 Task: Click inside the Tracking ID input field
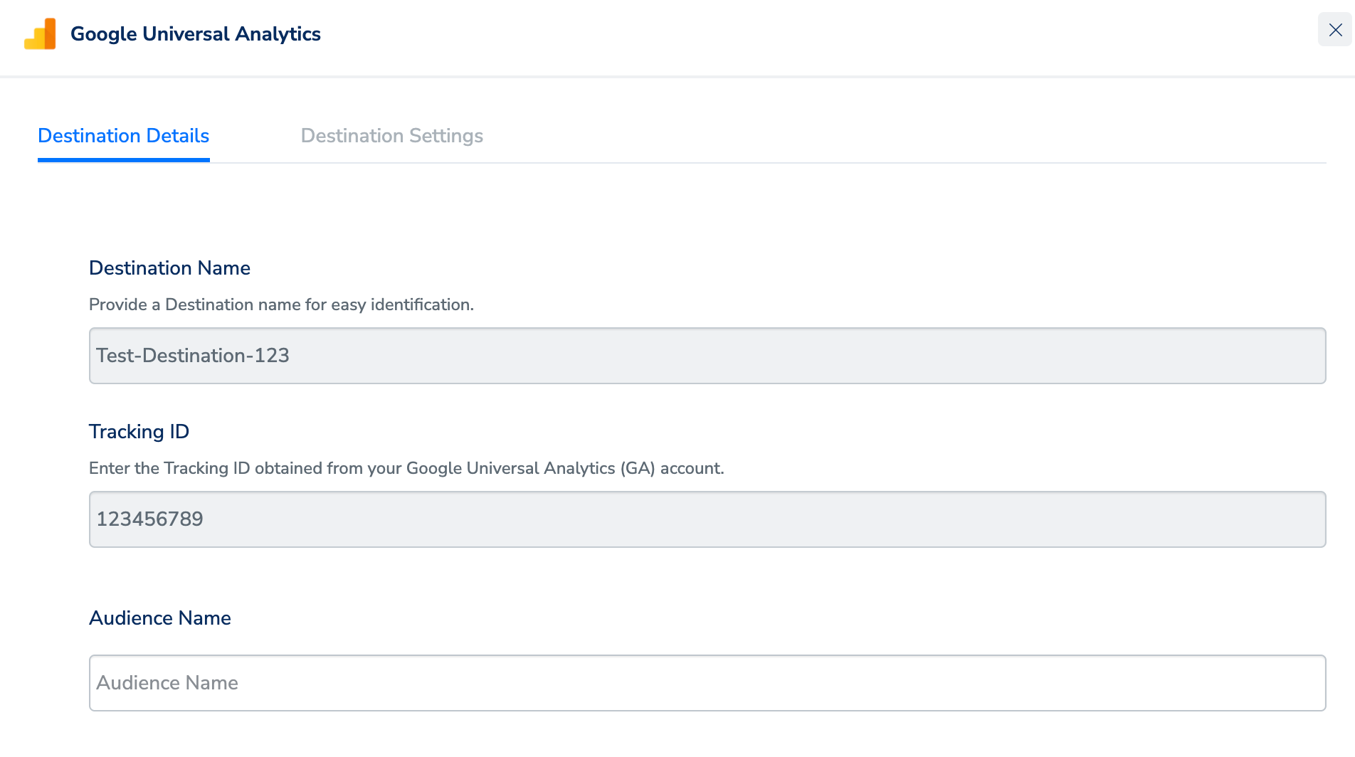coord(707,519)
